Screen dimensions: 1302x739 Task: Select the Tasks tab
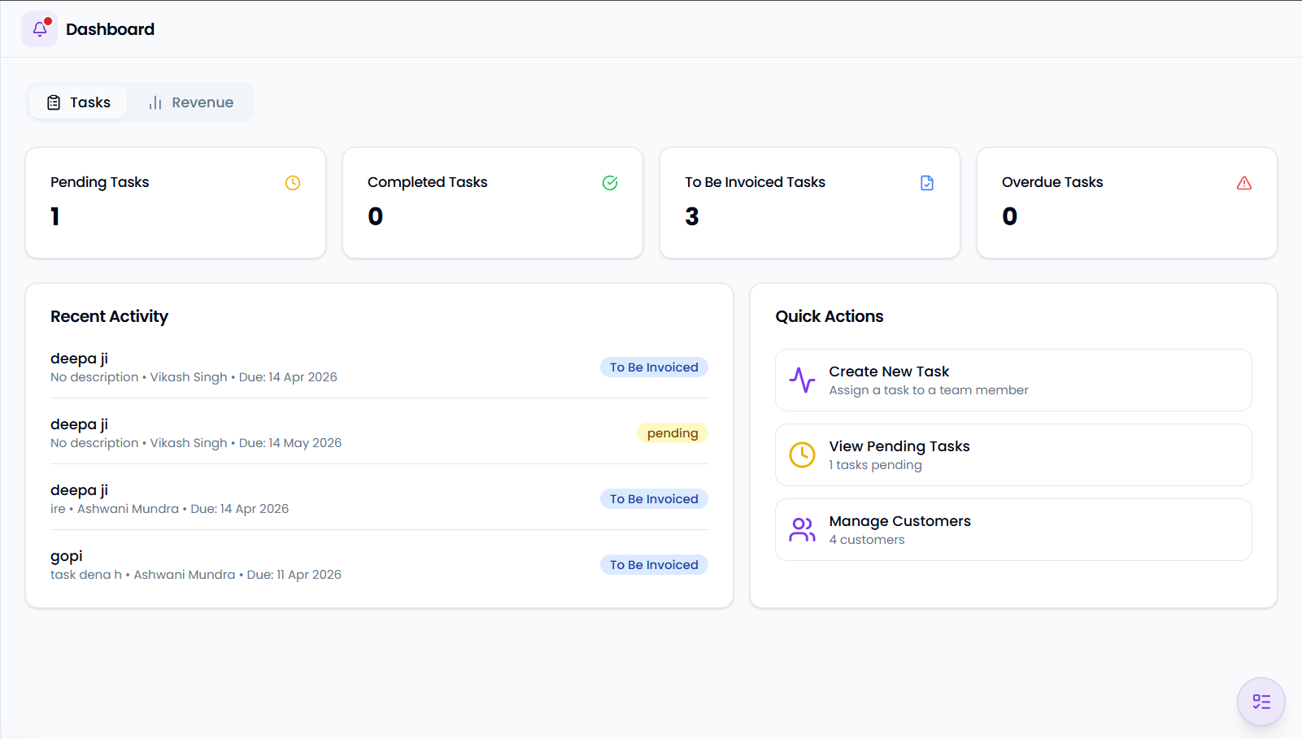click(x=78, y=102)
